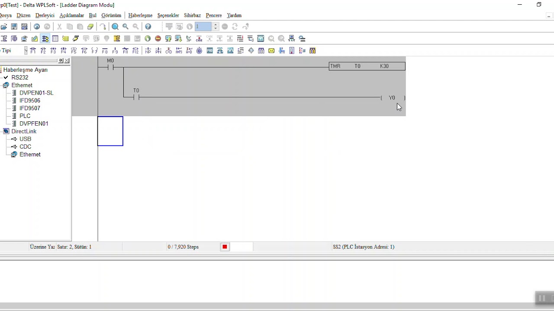Open the Haberleşme menu
Viewport: 554px width, 311px height.
point(140,16)
